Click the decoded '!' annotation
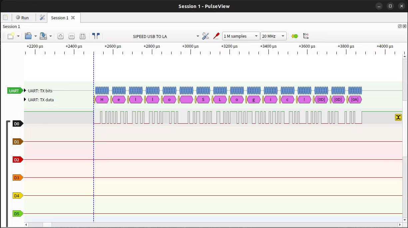408x228 pixels. 304,99
